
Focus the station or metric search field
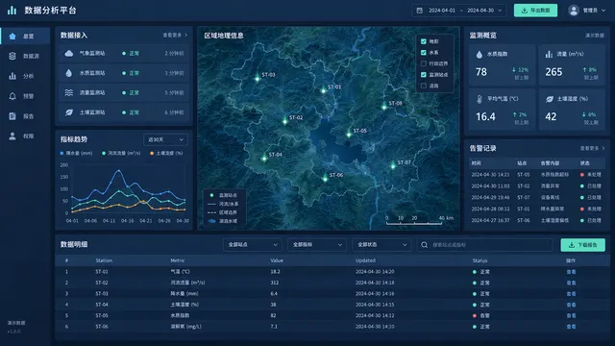[x=484, y=245]
